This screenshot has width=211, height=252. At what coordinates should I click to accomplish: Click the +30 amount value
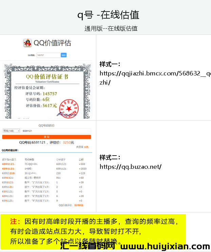(81, 182)
